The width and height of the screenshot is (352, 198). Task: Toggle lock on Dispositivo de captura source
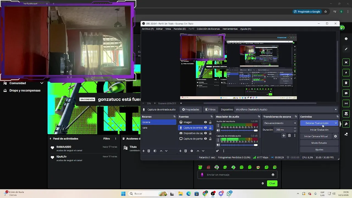(210, 133)
